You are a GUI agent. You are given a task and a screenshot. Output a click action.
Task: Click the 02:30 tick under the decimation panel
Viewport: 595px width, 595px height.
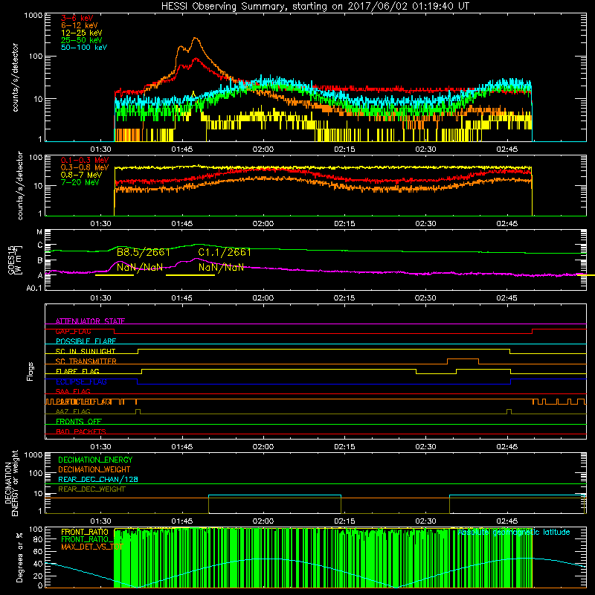[x=425, y=521]
